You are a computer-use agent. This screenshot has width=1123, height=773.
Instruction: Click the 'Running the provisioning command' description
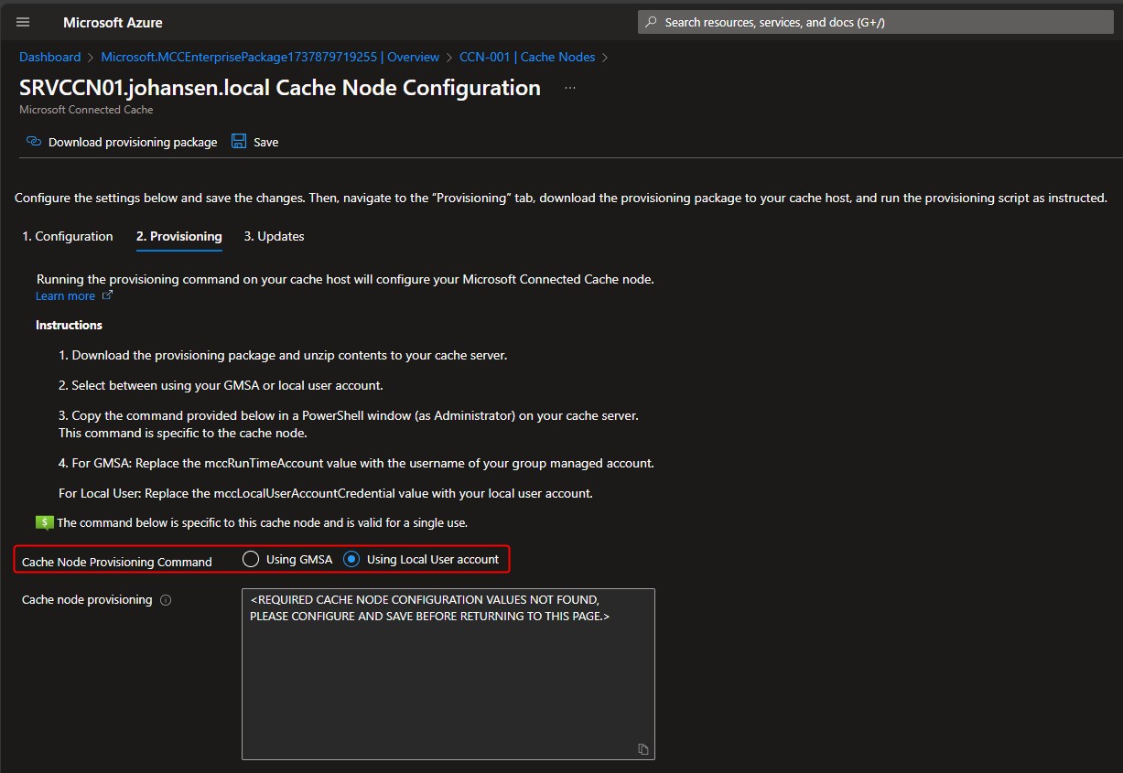[345, 279]
